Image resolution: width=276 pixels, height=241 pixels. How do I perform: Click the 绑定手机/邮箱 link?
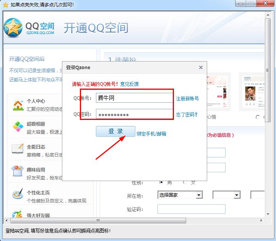coord(151,134)
